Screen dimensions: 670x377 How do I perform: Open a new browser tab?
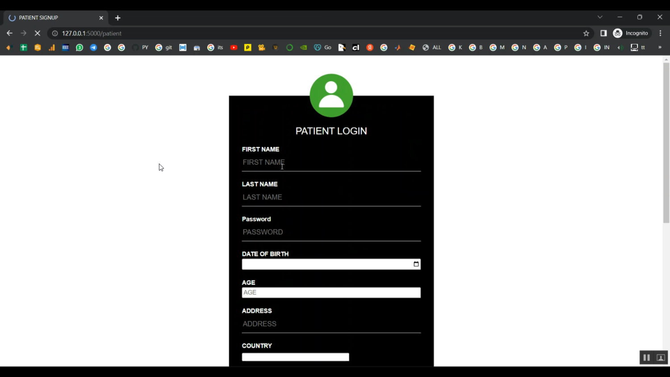tap(117, 18)
